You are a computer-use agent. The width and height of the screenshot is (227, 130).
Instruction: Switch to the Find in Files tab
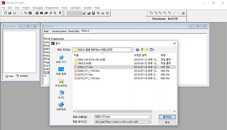click(74, 31)
